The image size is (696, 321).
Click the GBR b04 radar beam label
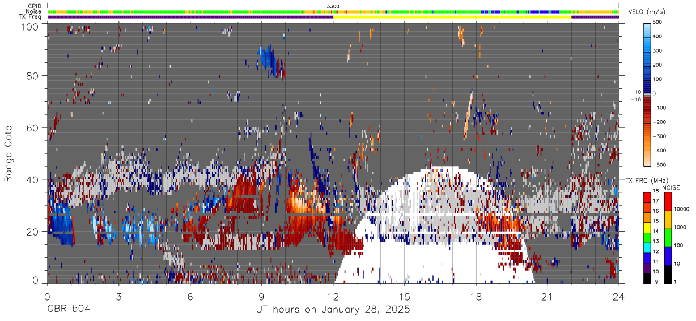pyautogui.click(x=69, y=310)
